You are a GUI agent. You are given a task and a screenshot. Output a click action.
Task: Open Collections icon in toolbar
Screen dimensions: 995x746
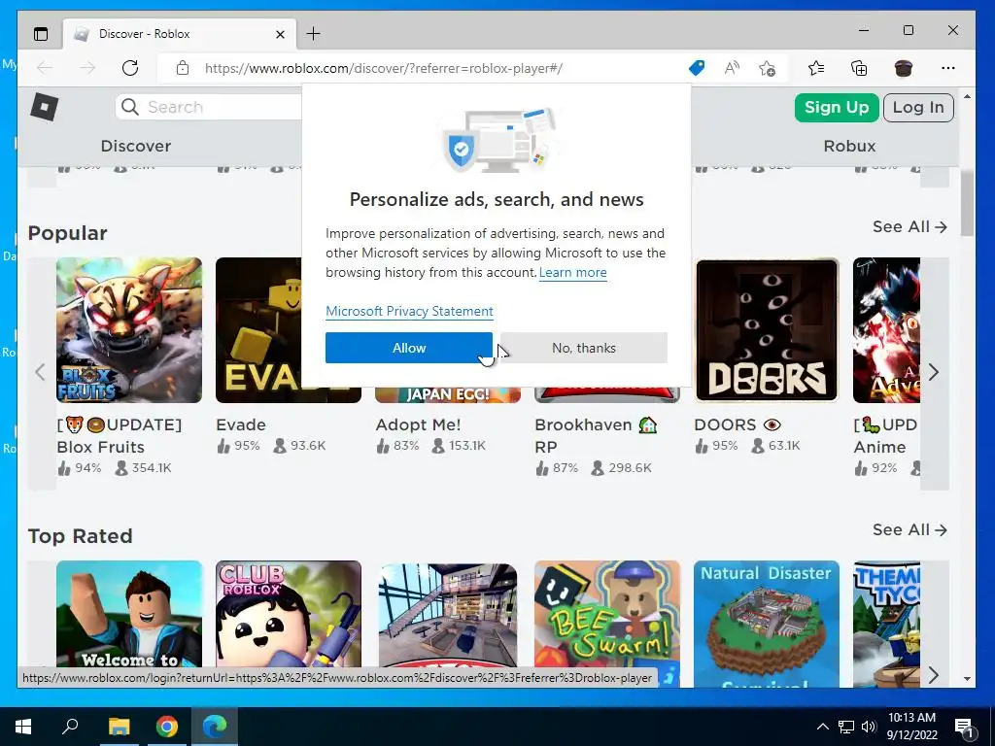coord(859,68)
